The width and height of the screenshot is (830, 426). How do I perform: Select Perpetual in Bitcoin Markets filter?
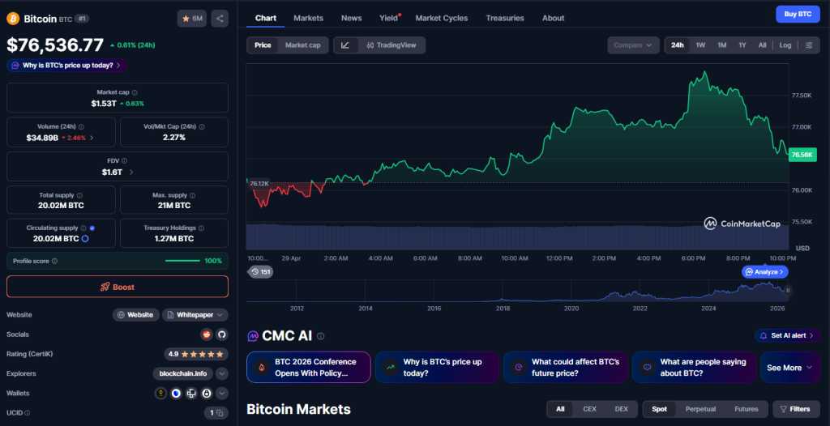pyautogui.click(x=700, y=409)
